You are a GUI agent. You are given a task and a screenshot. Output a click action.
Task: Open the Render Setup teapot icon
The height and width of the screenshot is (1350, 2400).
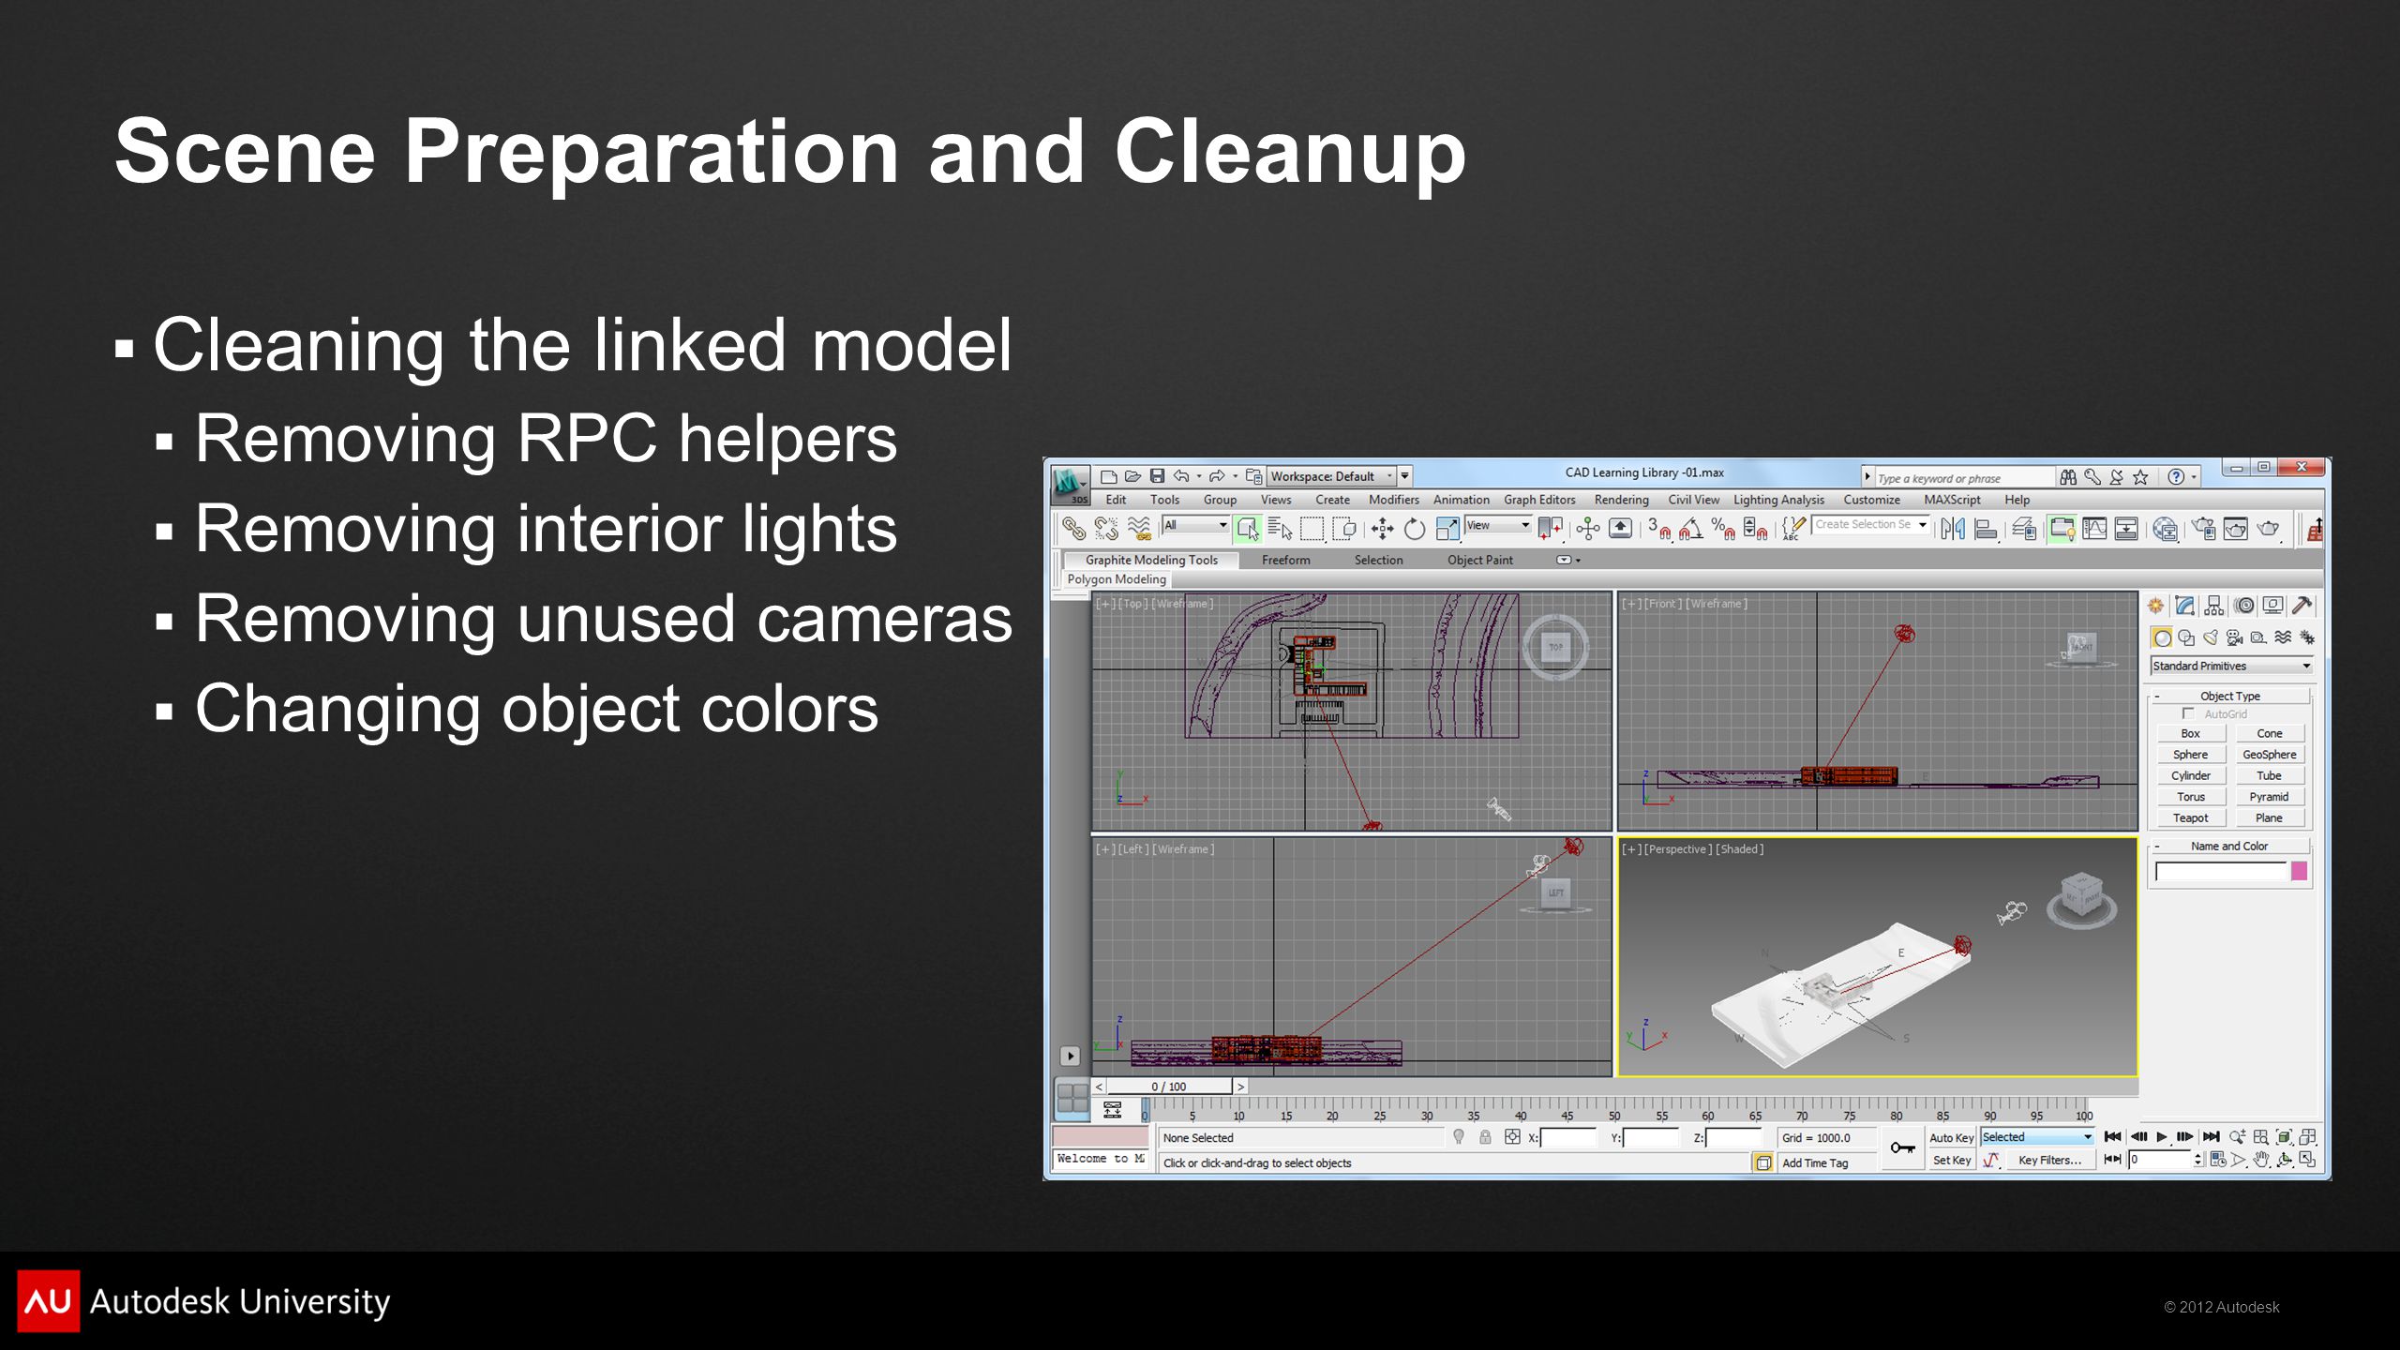coord(2203,529)
